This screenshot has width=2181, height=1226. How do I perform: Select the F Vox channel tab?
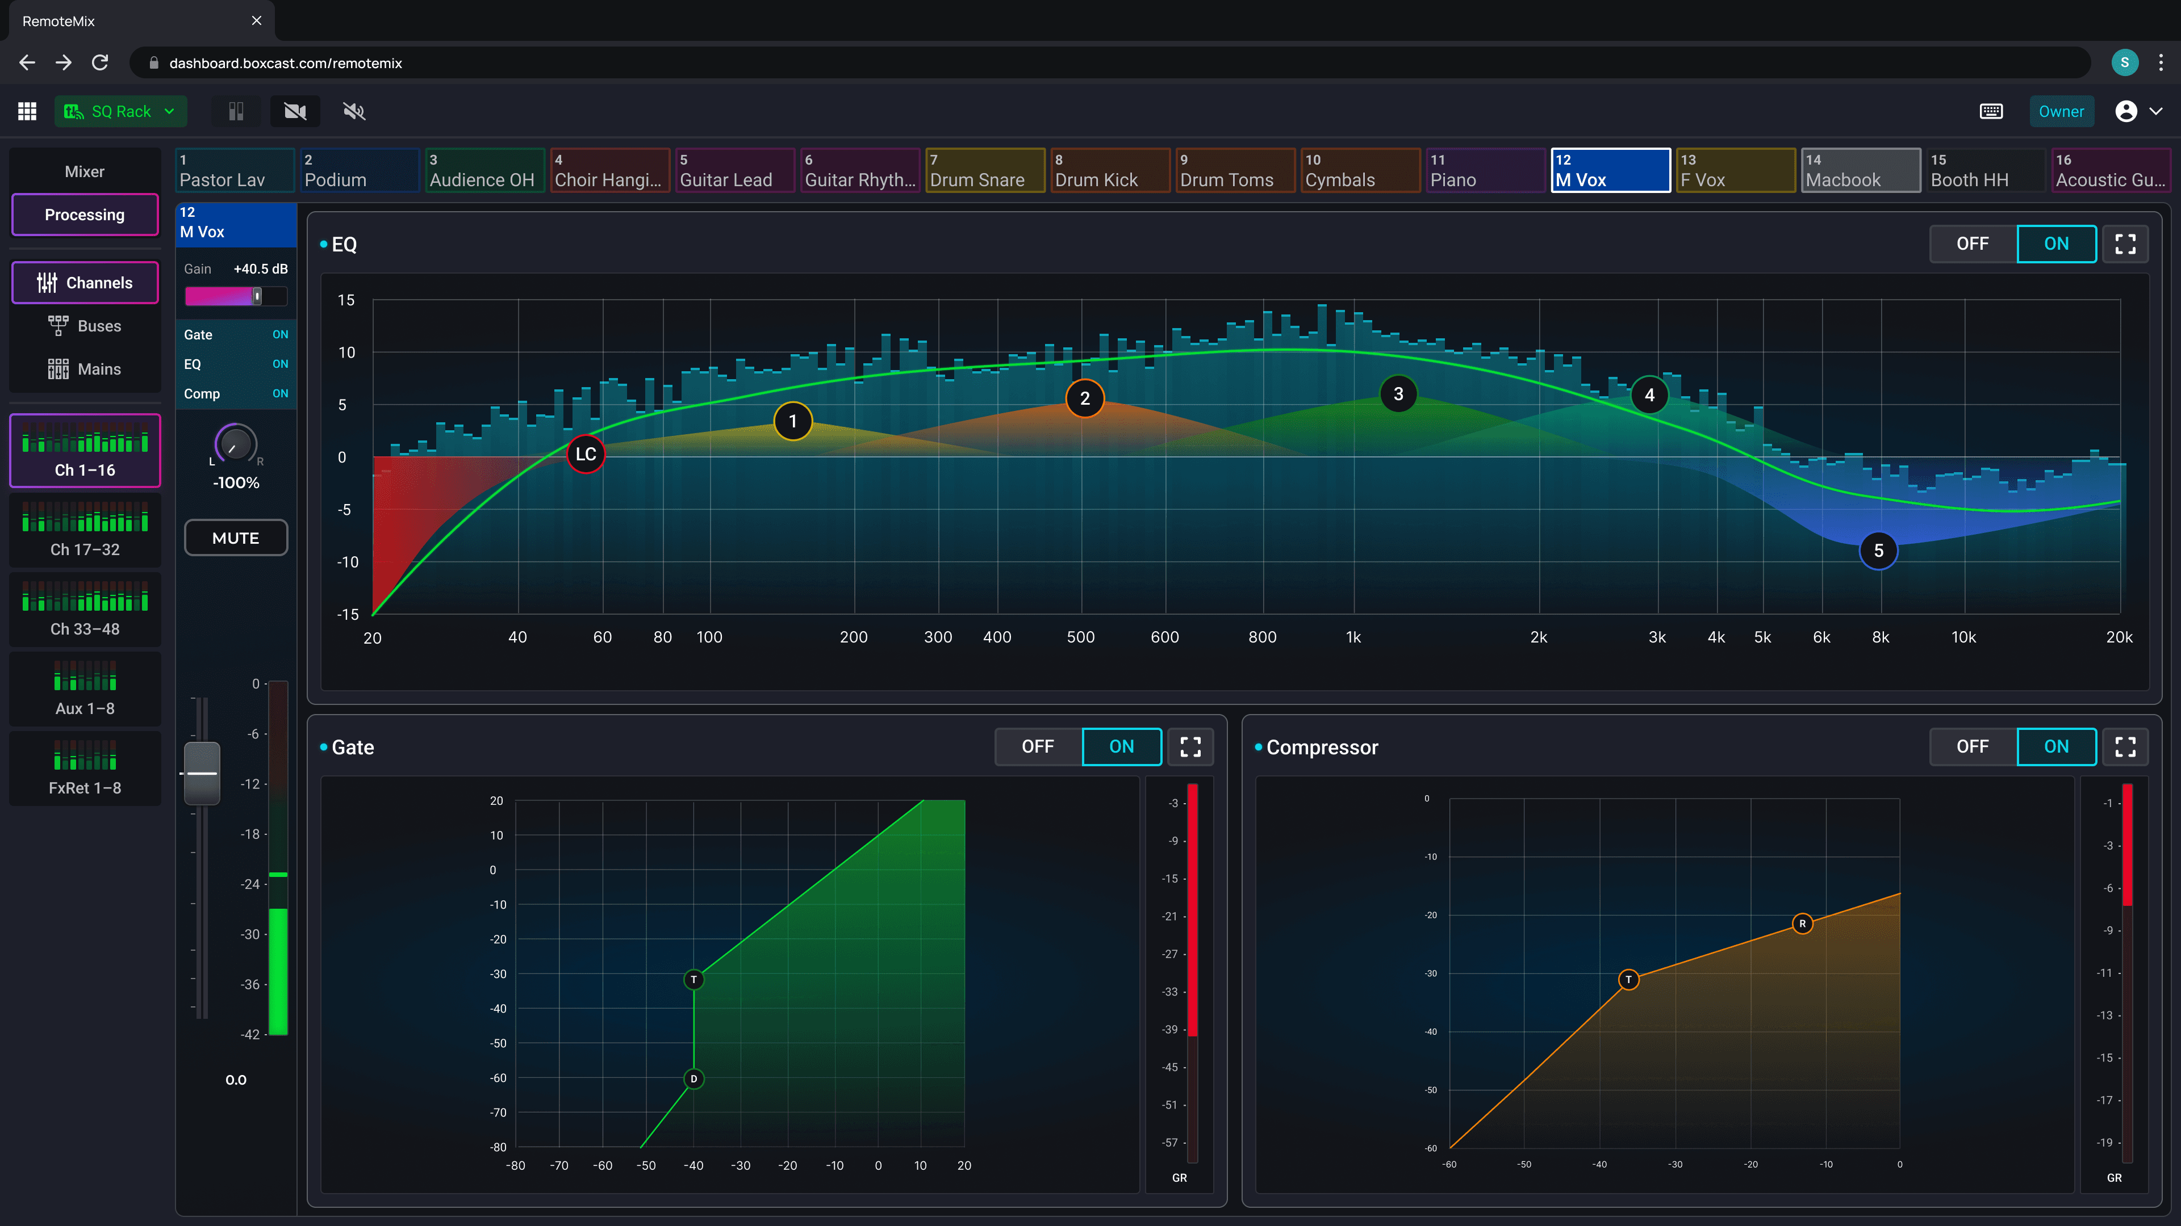coord(1735,170)
